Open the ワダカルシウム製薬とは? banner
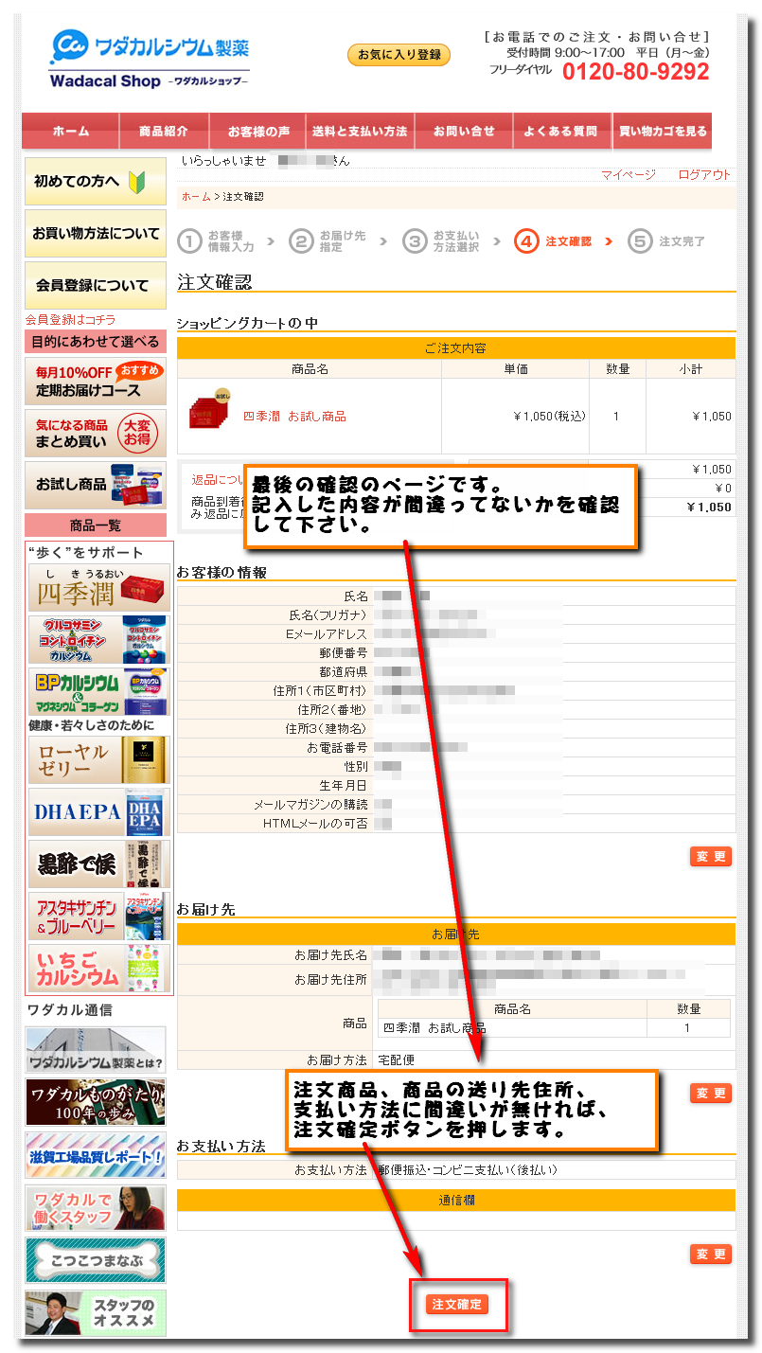 [96, 1050]
